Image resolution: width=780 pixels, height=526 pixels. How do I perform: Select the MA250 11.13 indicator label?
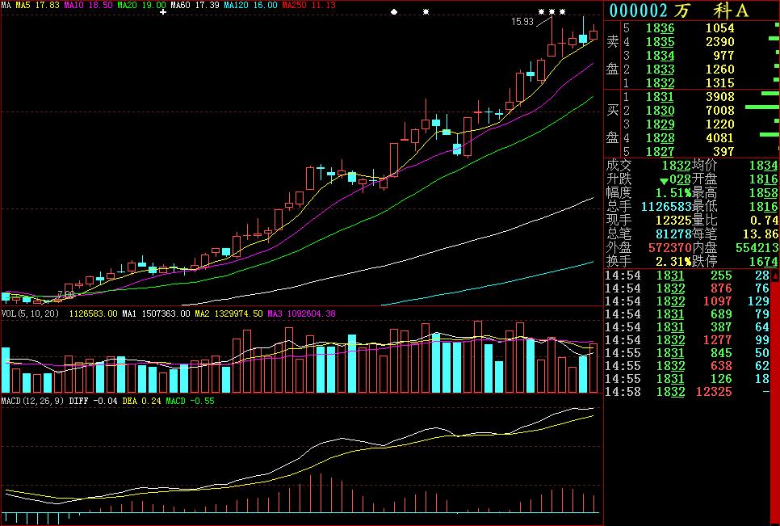click(x=308, y=5)
